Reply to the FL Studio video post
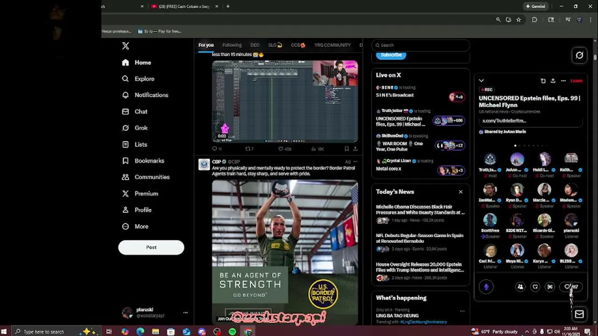The width and height of the screenshot is (598, 336). [x=217, y=149]
